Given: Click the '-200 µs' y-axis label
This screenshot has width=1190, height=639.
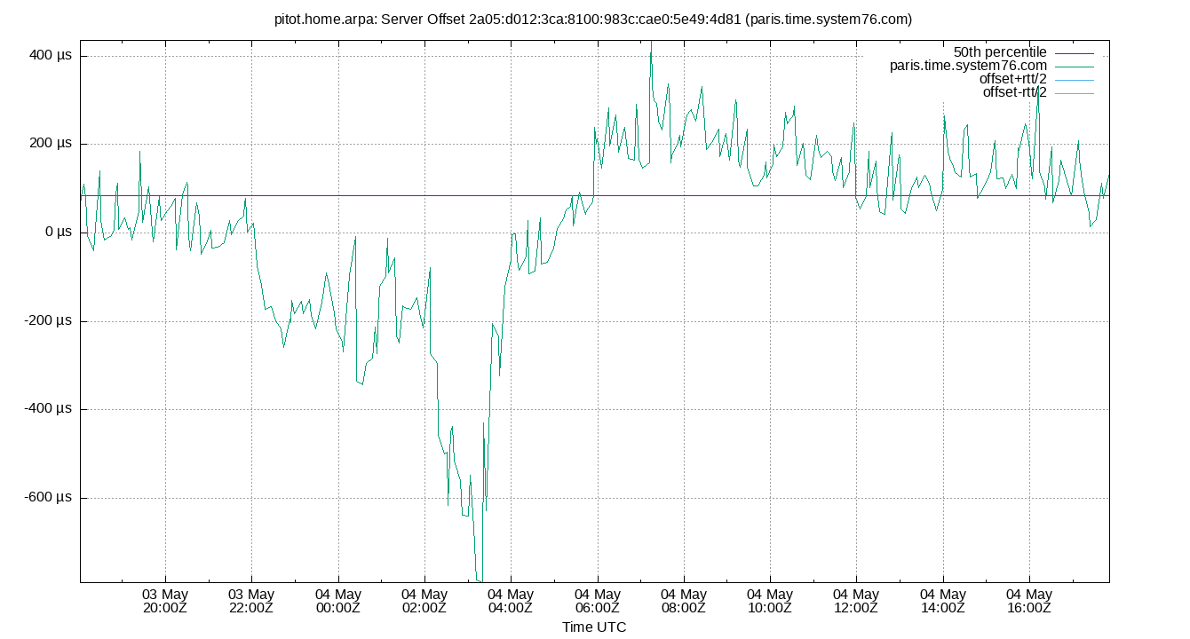Looking at the screenshot, I should pyautogui.click(x=48, y=321).
